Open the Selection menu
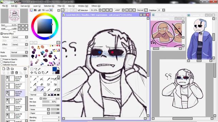This screenshot has width=218, height=122. click(49, 6)
